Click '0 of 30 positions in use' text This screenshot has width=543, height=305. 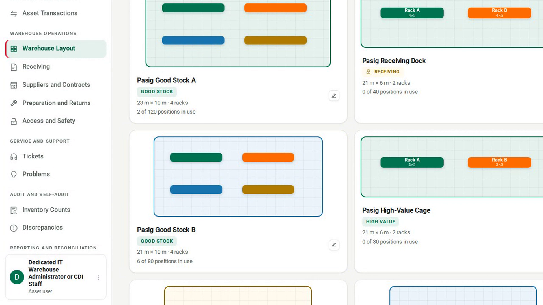(x=390, y=242)
